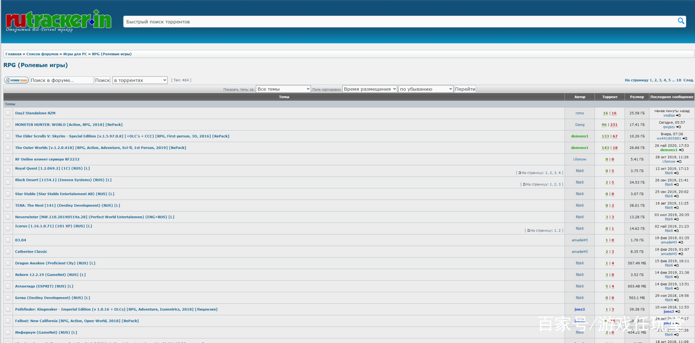Click the topic status icon beside Pathfinder: Kingmaker
The height and width of the screenshot is (343, 695).
coord(8,309)
